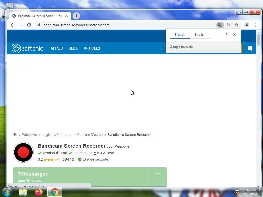263x197 pixels.
Task: Open the ARTICLES menu
Action: pyautogui.click(x=92, y=48)
